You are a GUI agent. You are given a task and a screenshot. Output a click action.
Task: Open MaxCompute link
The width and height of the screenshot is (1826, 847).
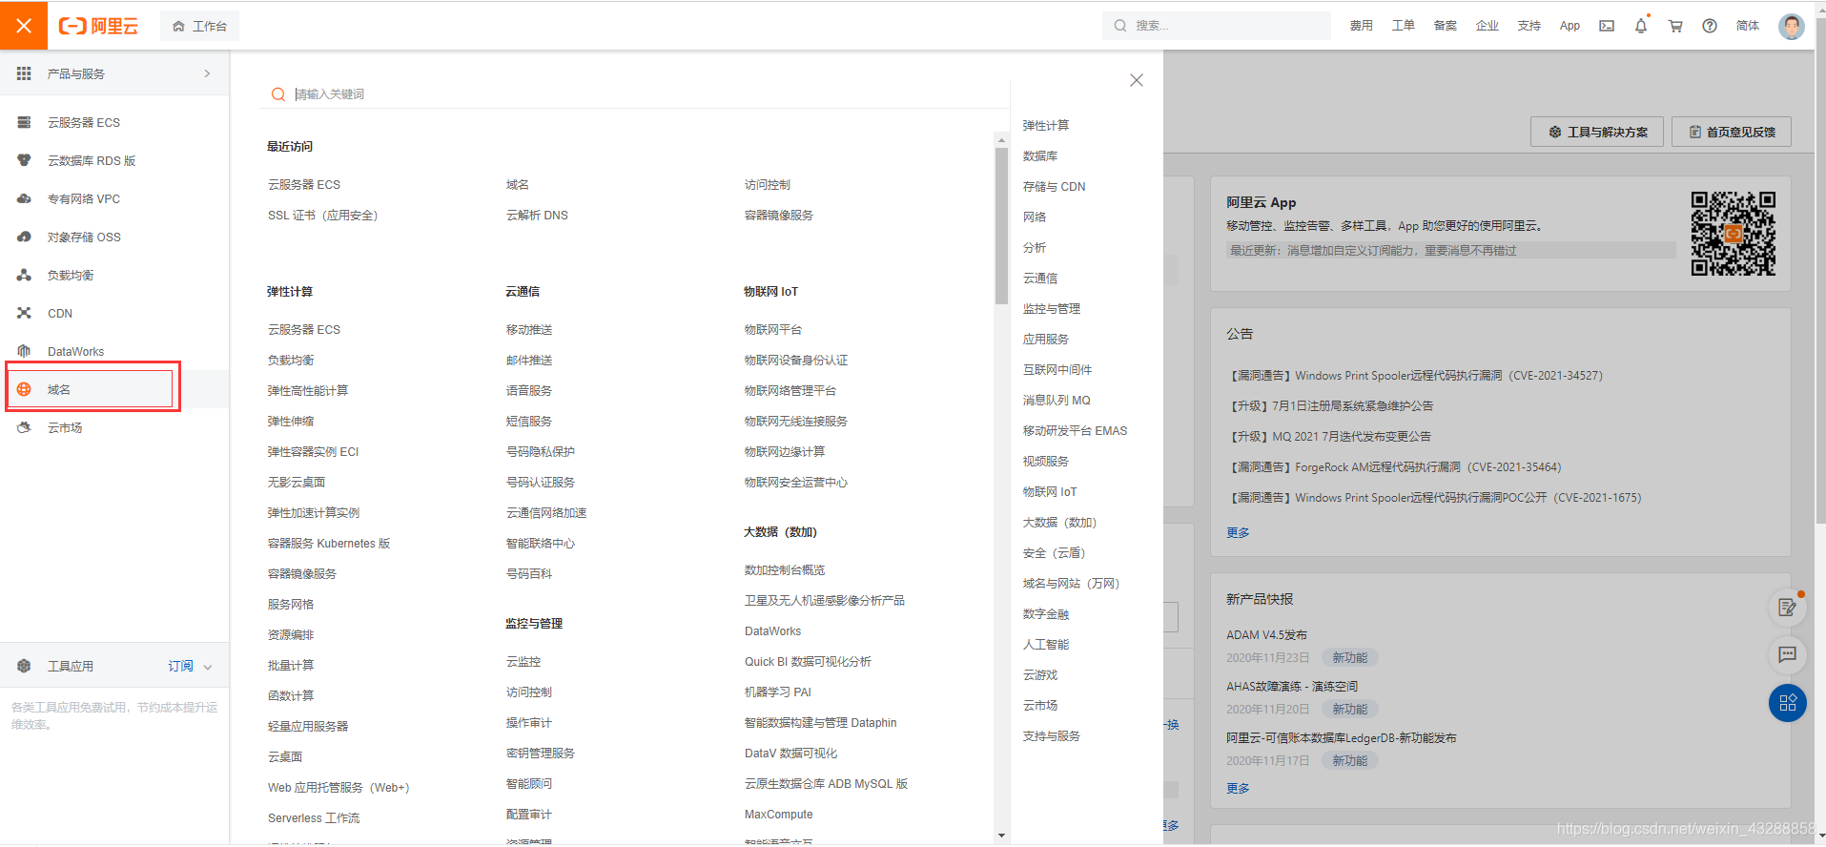pyautogui.click(x=778, y=815)
